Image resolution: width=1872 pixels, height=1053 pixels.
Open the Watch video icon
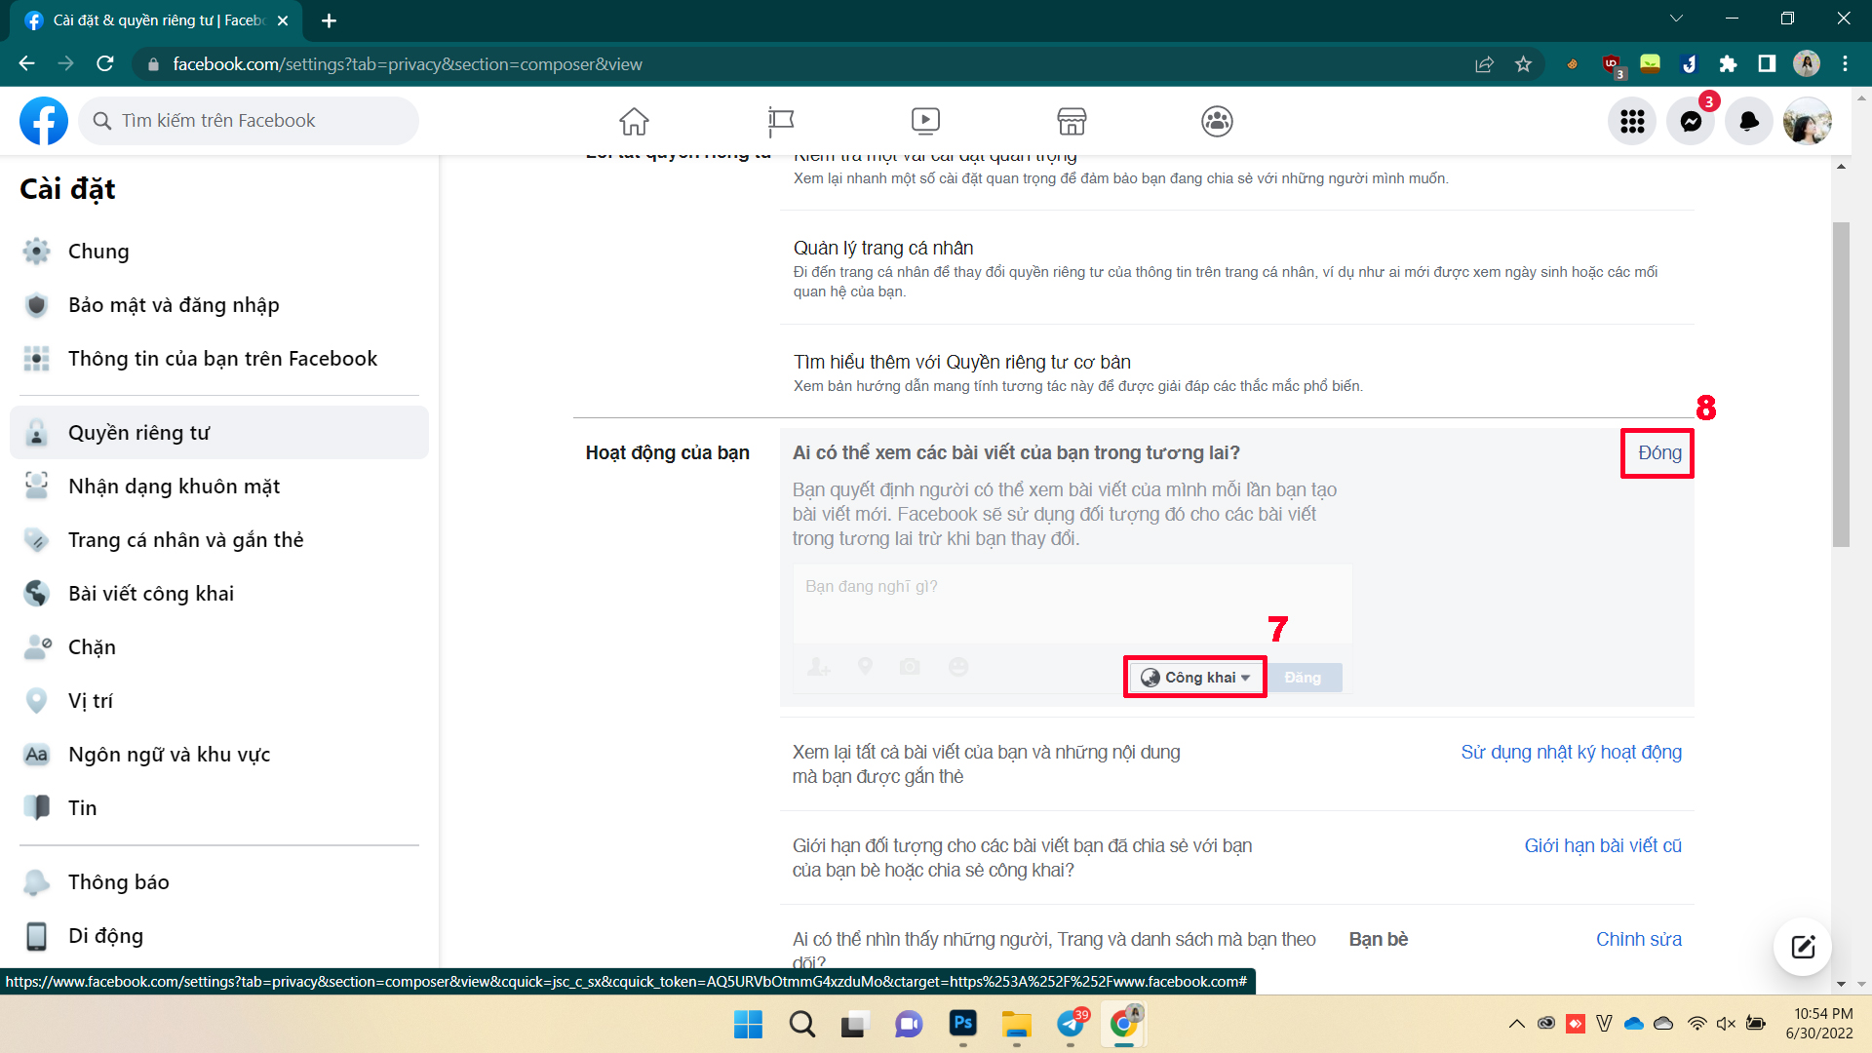click(x=925, y=121)
